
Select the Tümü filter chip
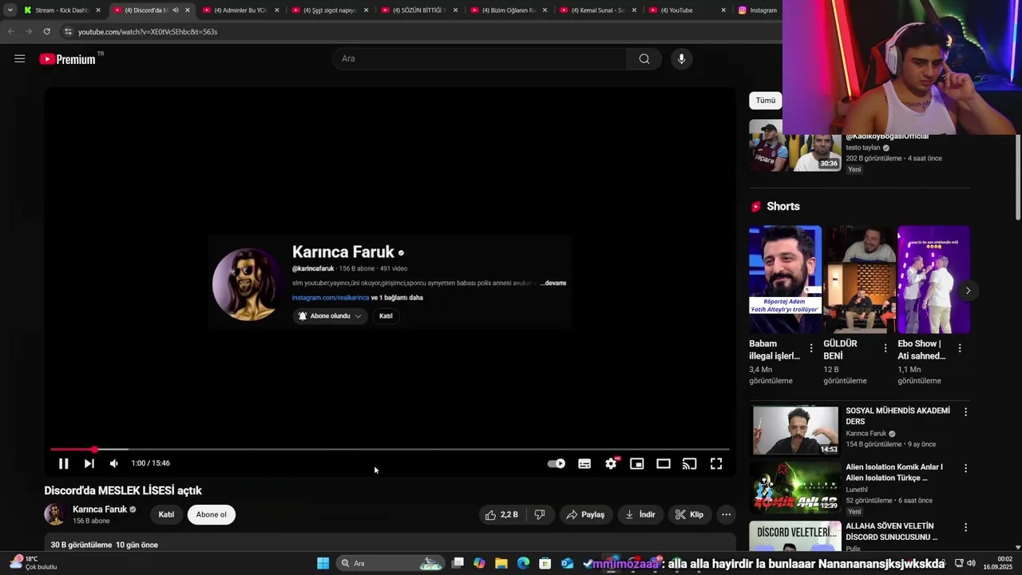[766, 101]
